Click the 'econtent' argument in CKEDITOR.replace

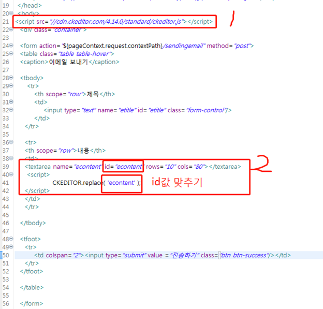[x=121, y=183]
